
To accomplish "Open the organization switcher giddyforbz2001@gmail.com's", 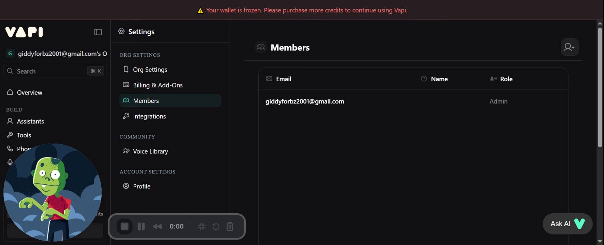I will click(56, 53).
